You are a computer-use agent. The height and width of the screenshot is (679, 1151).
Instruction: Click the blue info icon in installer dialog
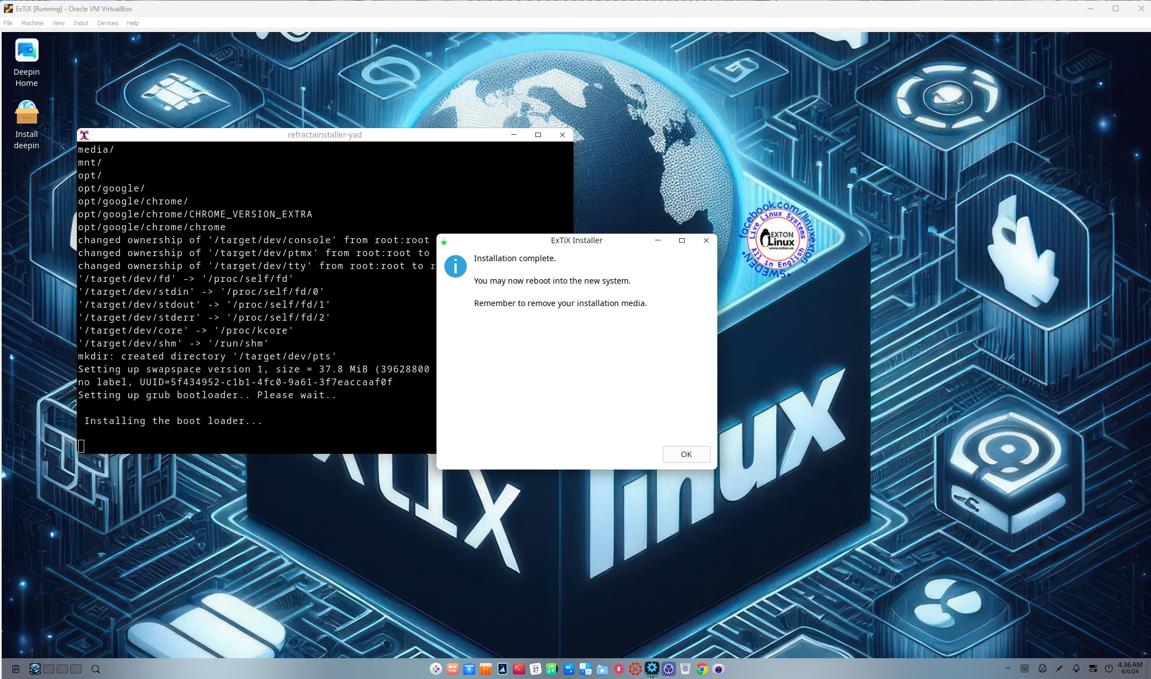[x=455, y=266]
